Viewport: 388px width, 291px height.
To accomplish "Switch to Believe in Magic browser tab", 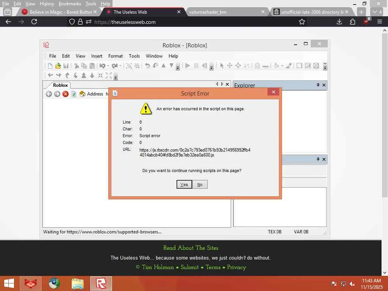I will coord(58,12).
